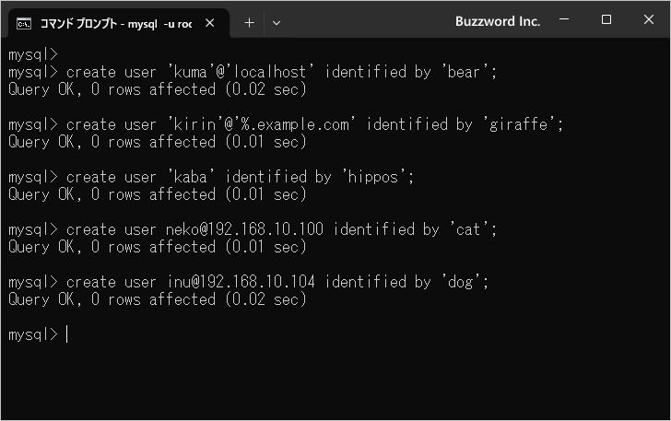Maximize the terminal window
671x421 pixels.
606,19
